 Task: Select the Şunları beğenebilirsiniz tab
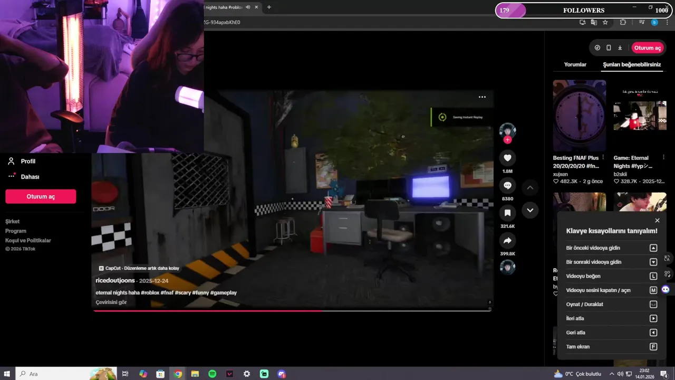click(x=632, y=64)
